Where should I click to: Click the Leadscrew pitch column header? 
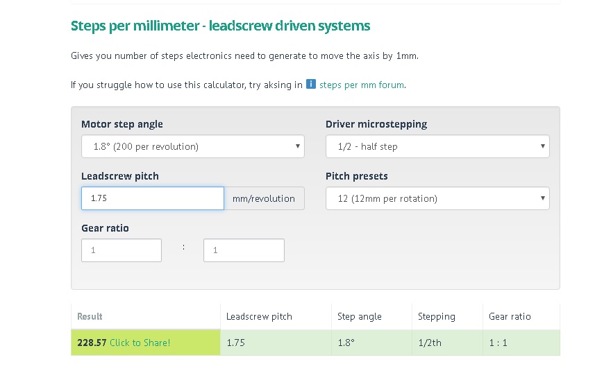click(x=259, y=316)
